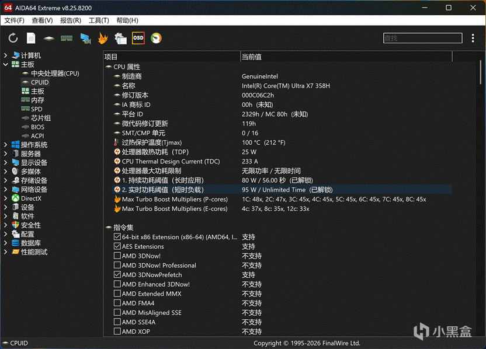Click the monitor diagnostics toolbar icon
The image size is (486, 349).
tap(85, 39)
